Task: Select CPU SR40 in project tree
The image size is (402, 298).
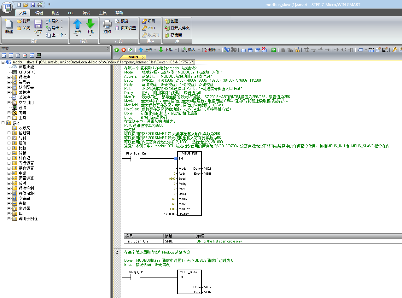Action: [27, 72]
